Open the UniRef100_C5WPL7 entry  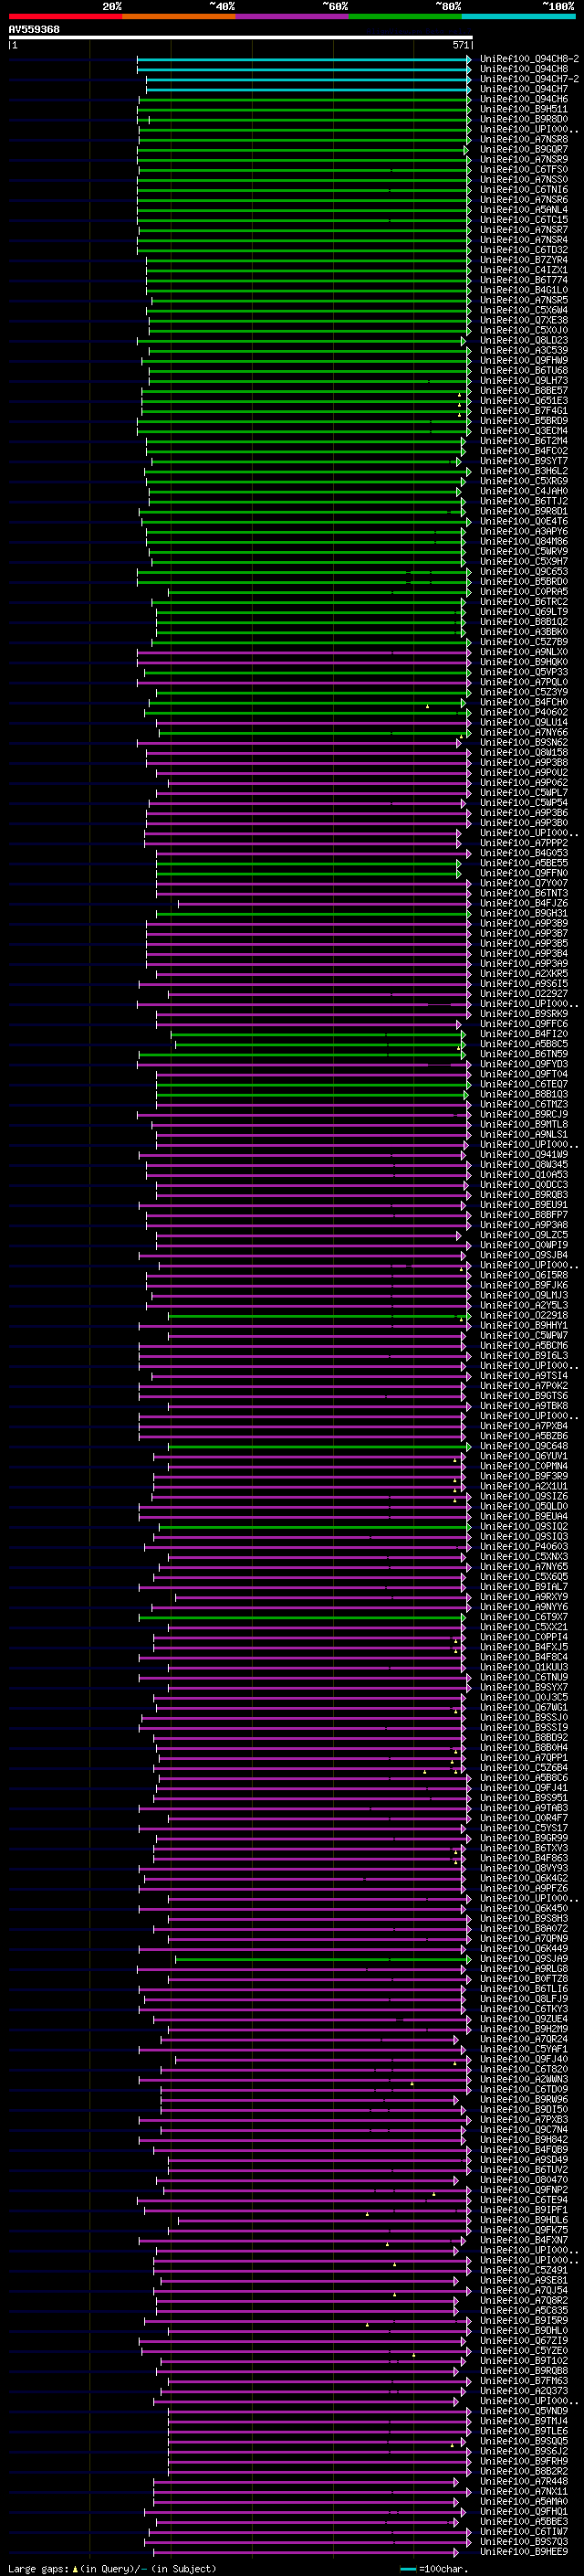pyautogui.click(x=524, y=792)
